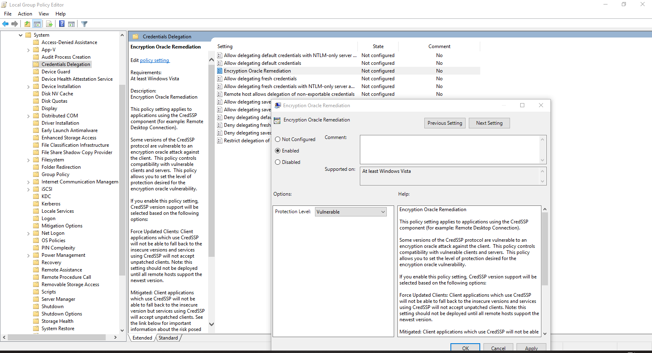Screen dimensions: 652x353
Task: Click the policy setting link
Action: coord(154,60)
